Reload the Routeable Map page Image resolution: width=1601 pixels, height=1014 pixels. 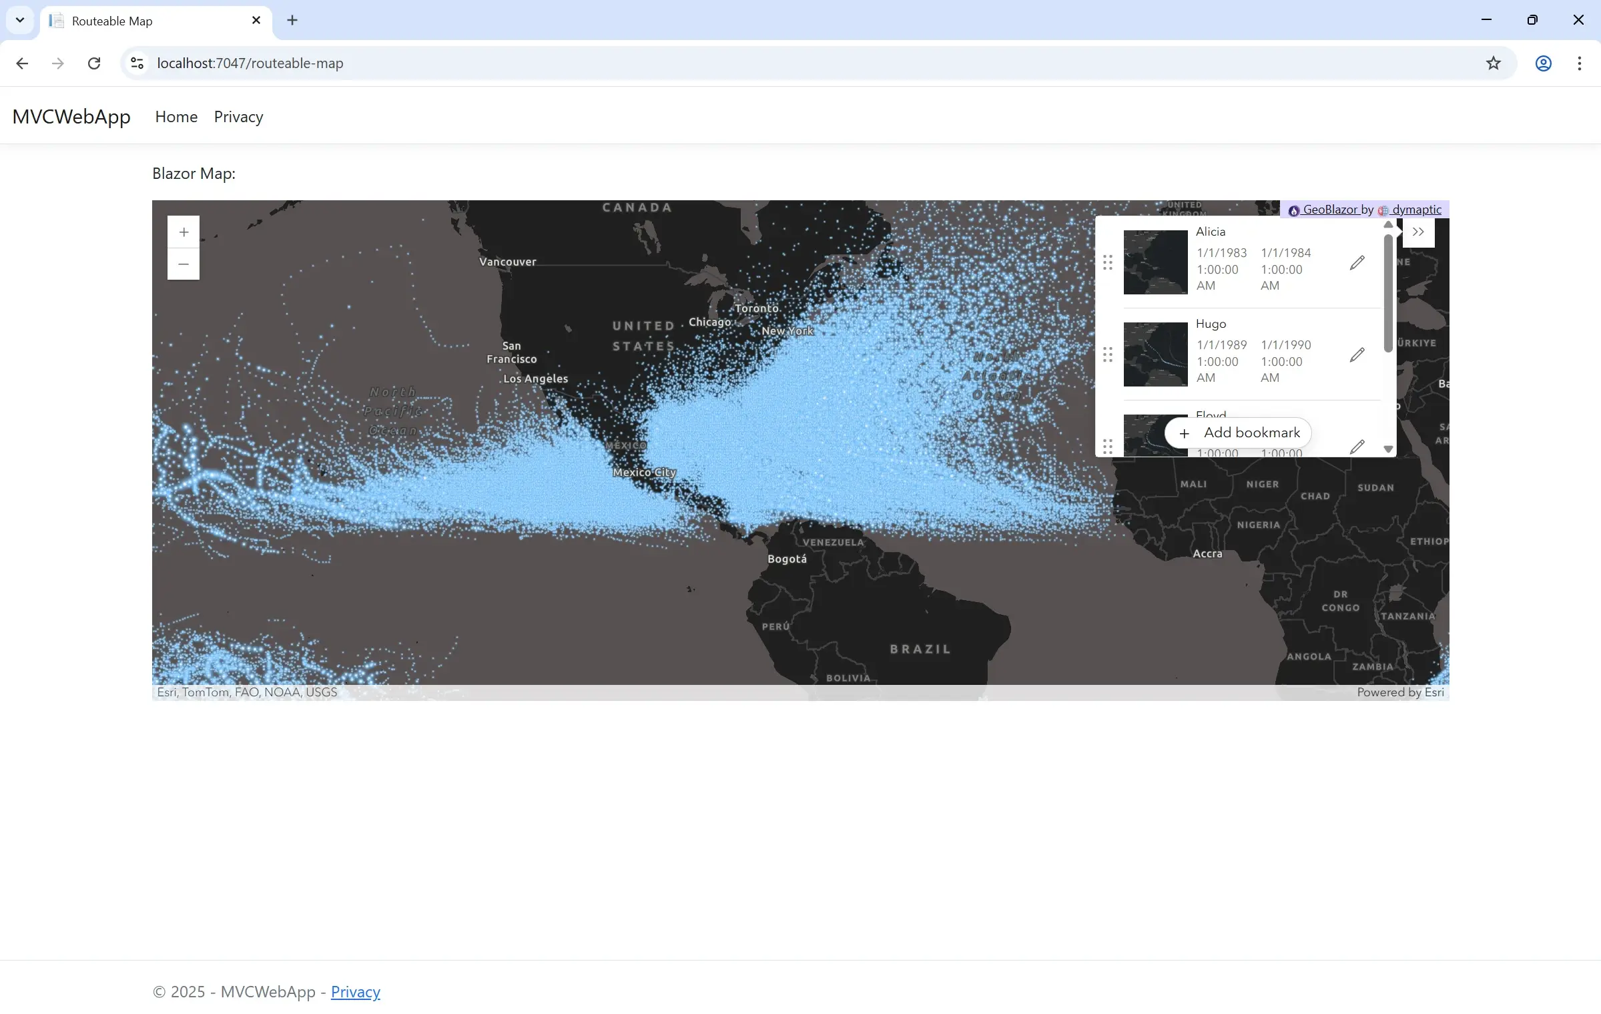click(94, 63)
